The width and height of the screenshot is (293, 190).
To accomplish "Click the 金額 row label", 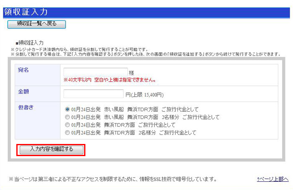I will (x=23, y=91).
